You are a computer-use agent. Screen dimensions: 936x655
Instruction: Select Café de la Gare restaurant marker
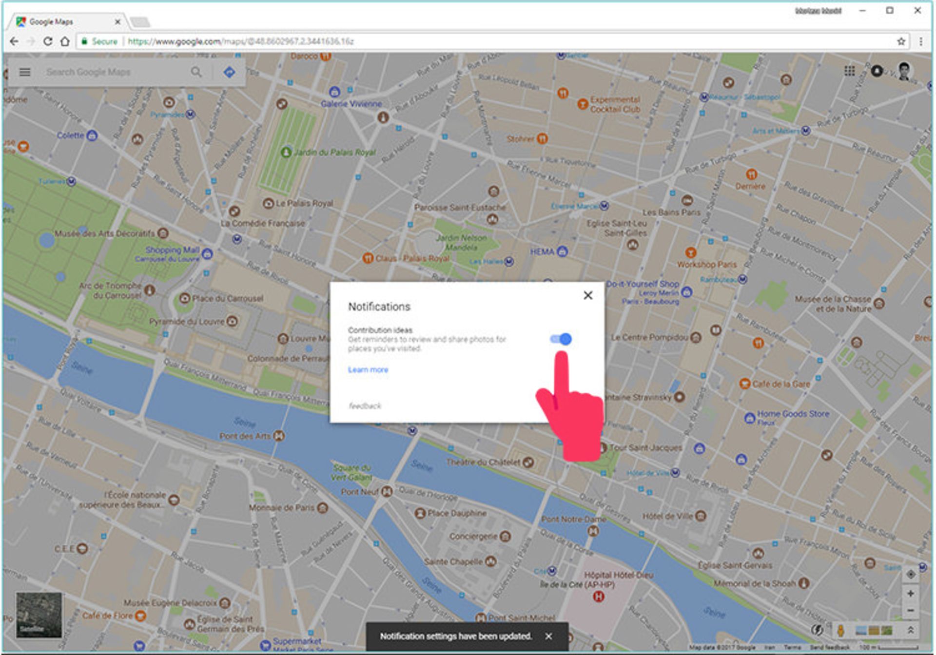coord(744,384)
